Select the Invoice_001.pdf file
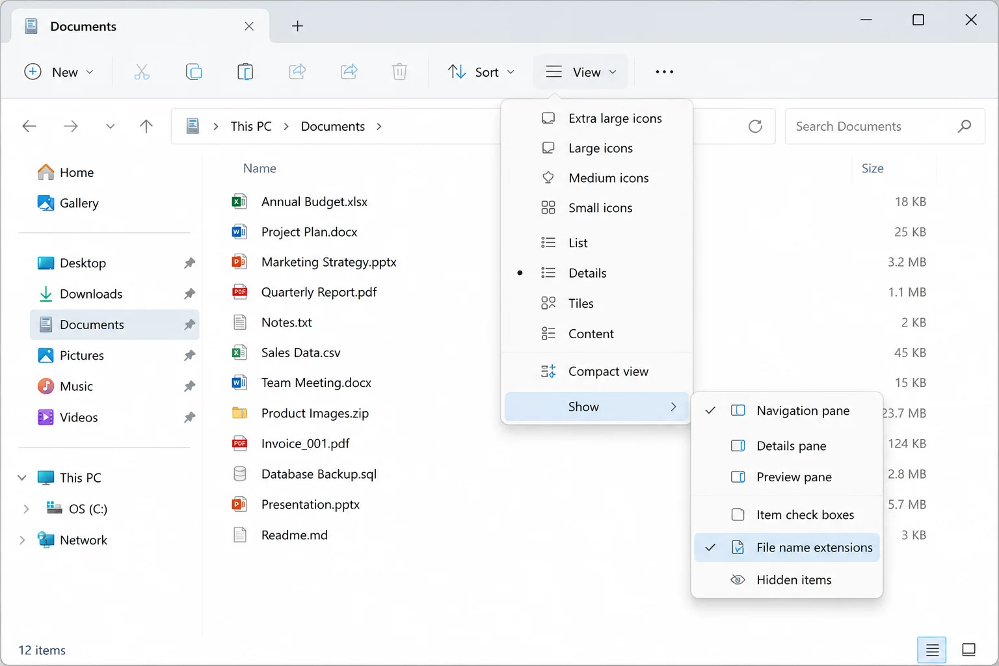The width and height of the screenshot is (999, 666). tap(305, 444)
